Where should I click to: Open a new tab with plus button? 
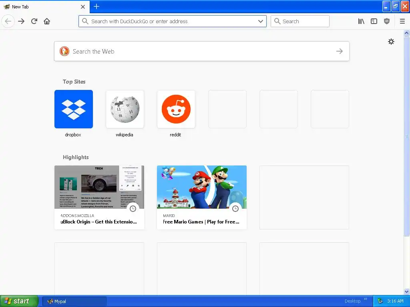(96, 6)
